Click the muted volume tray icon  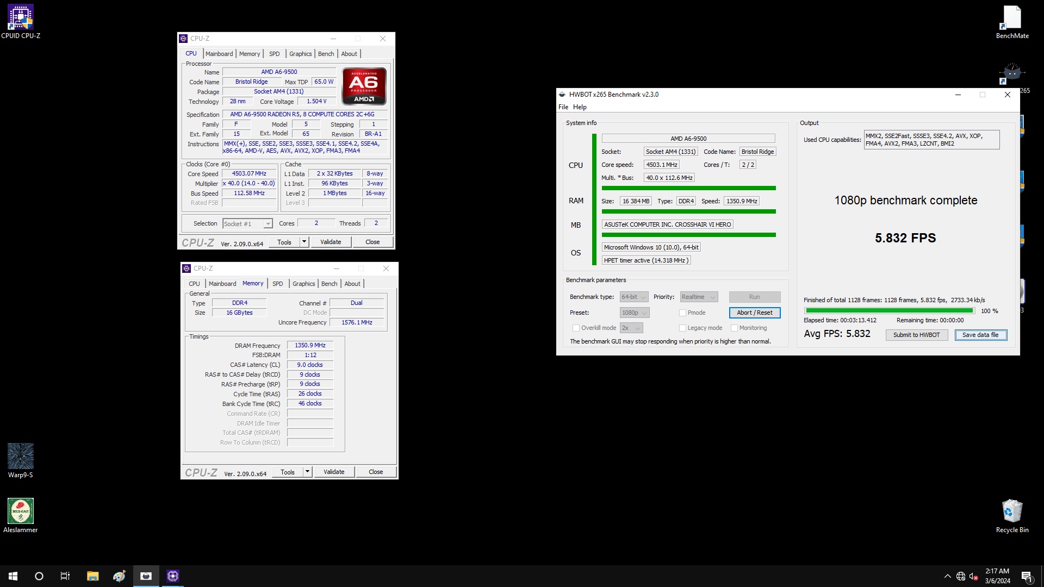(974, 576)
